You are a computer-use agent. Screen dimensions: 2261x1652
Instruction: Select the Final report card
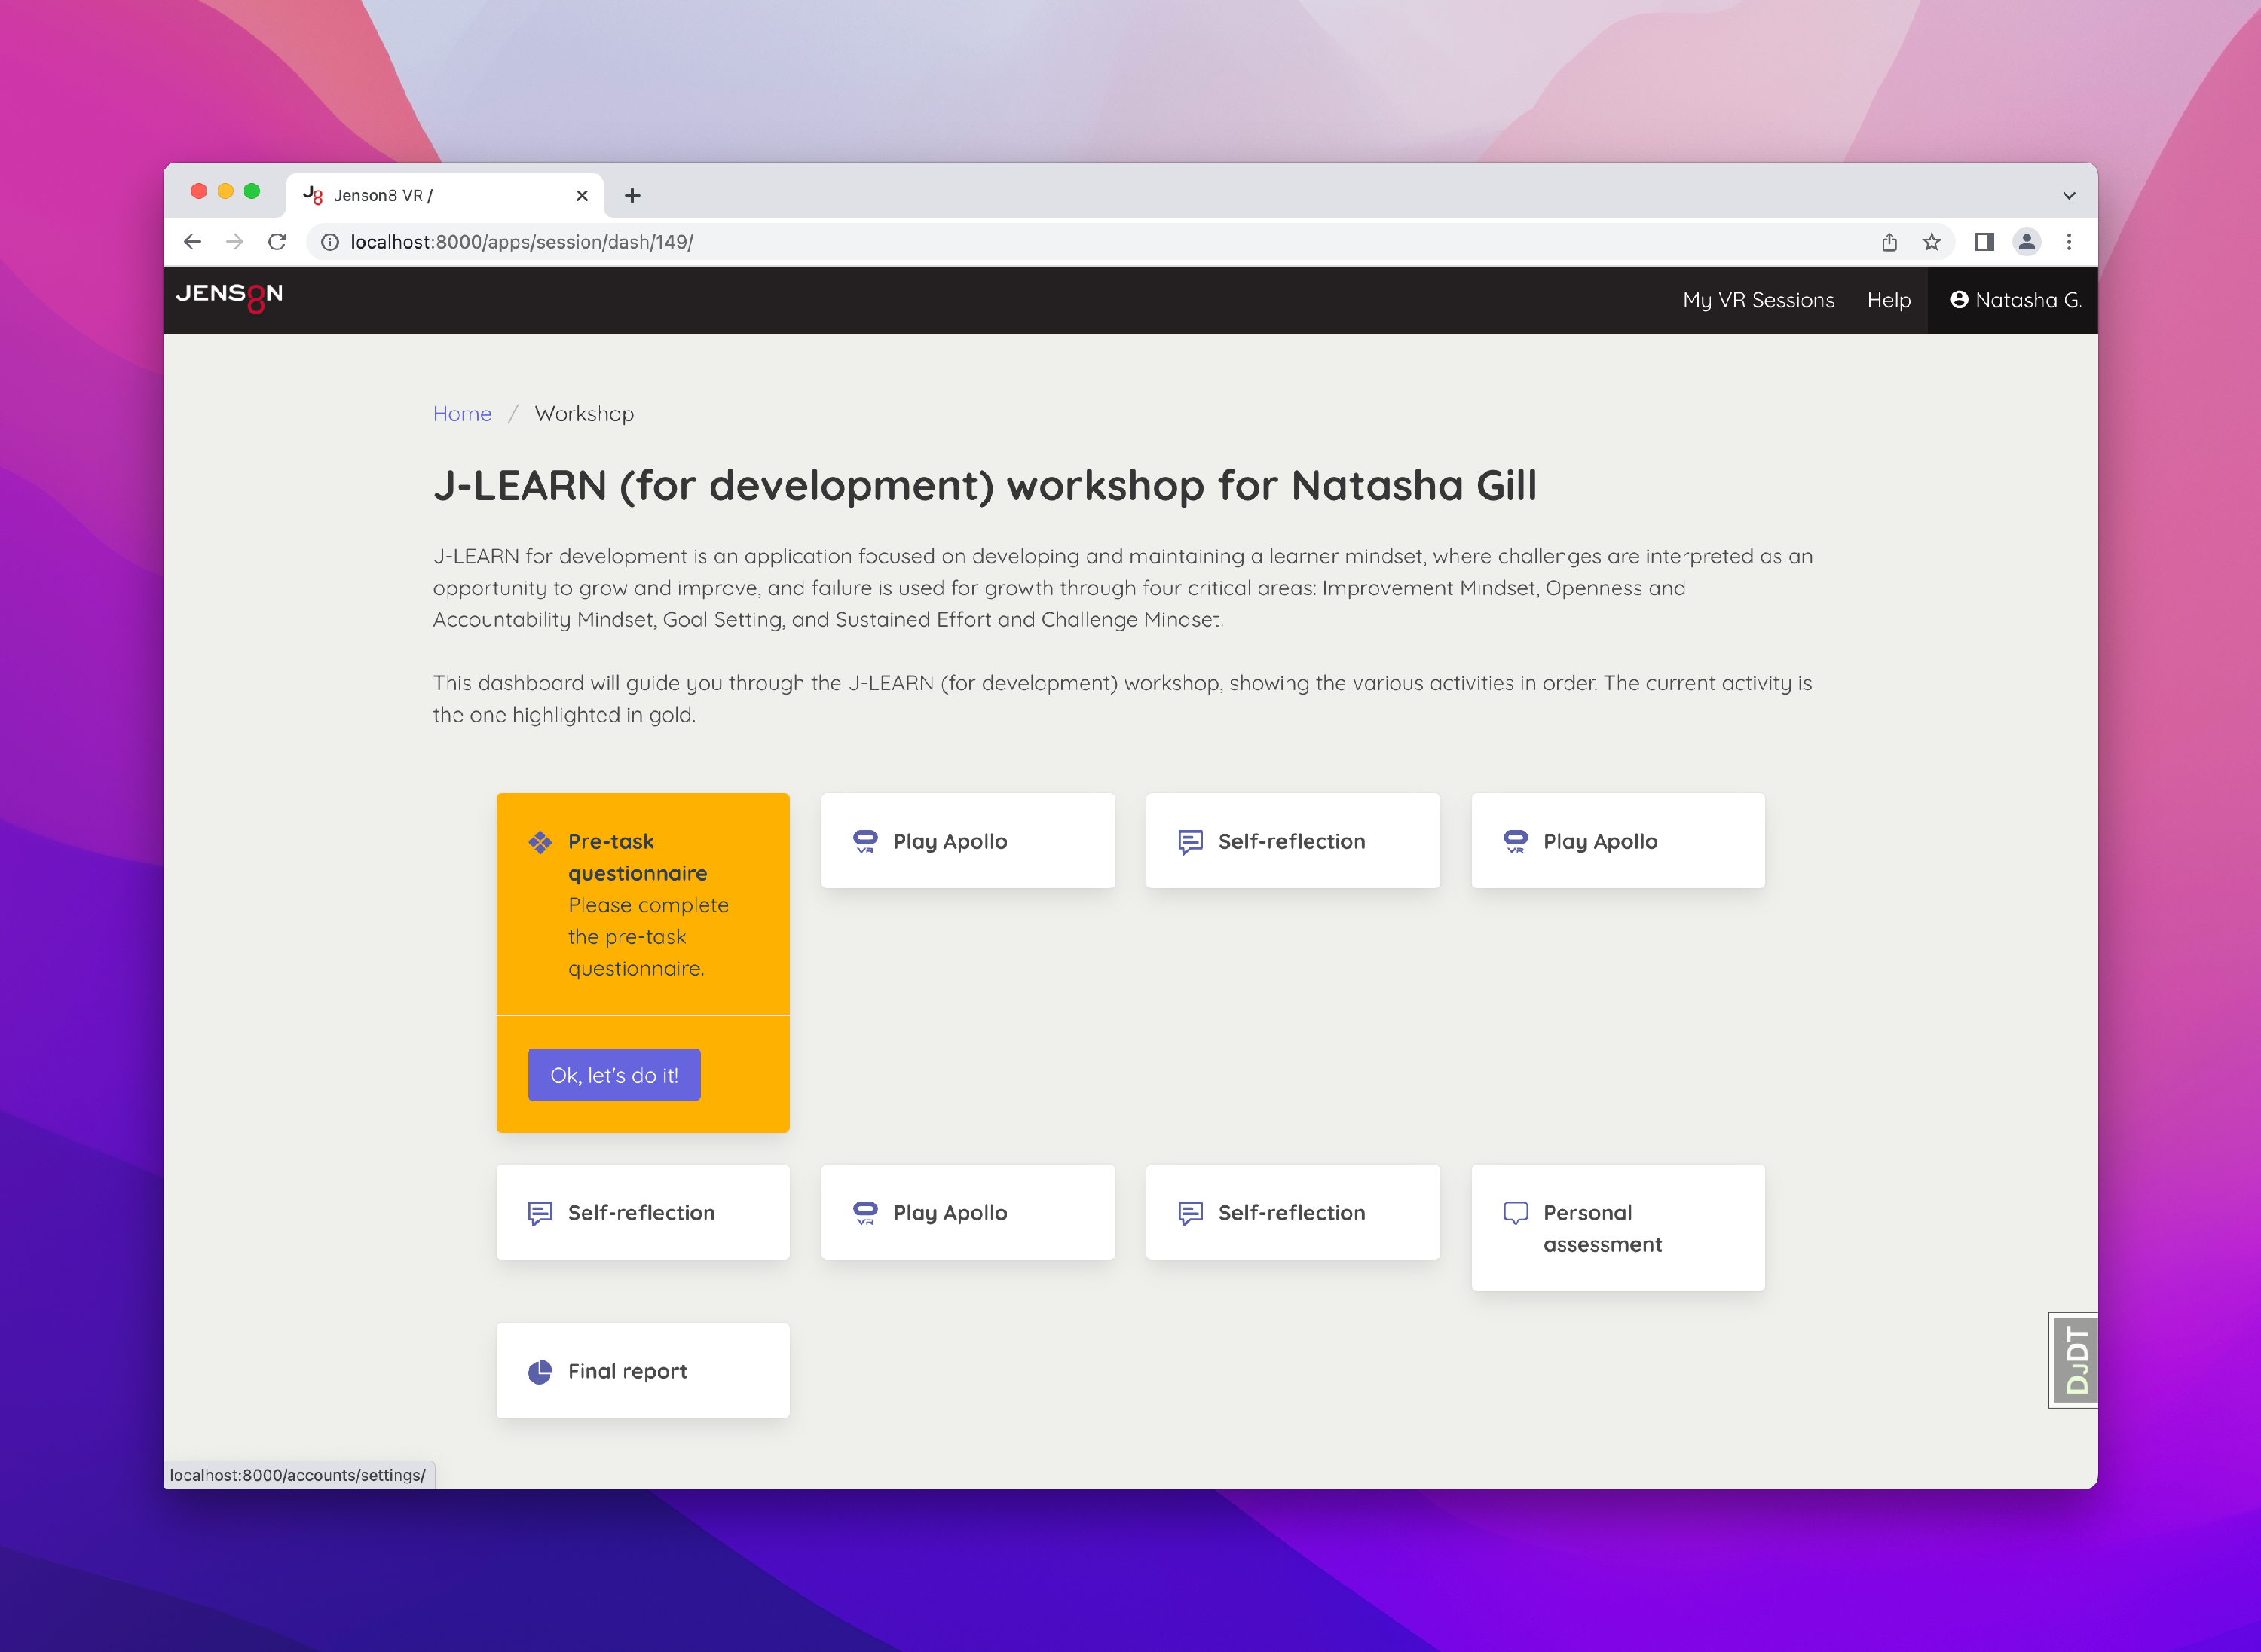pos(642,1371)
